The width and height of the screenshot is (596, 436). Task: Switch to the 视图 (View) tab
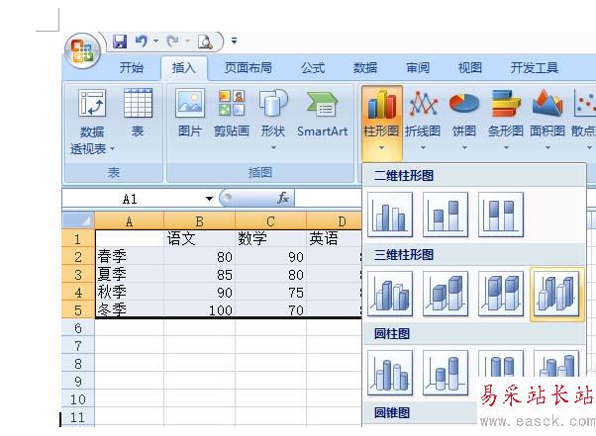click(x=470, y=68)
